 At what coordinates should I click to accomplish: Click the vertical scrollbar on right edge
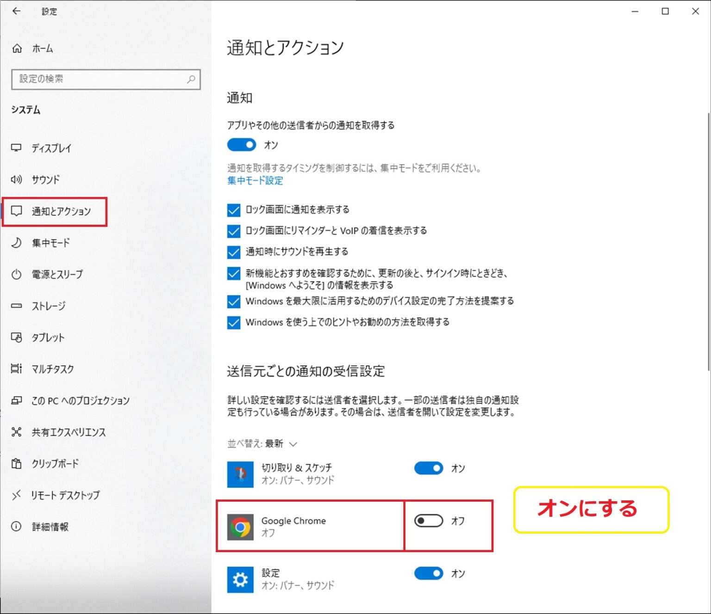tap(708, 240)
